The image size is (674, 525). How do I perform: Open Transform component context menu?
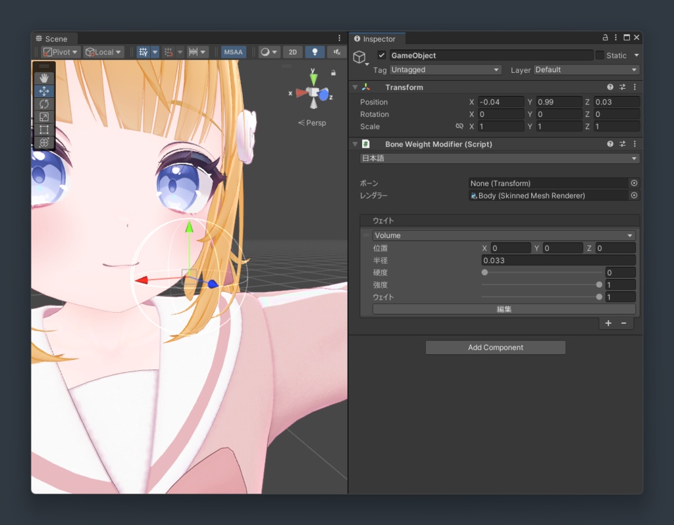tap(635, 87)
